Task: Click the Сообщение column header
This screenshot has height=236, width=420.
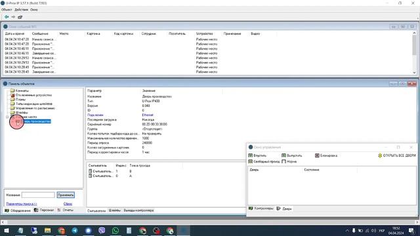Action: click(45, 33)
